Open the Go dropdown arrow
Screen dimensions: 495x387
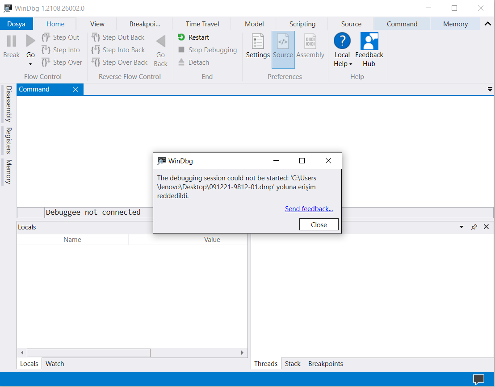click(30, 64)
